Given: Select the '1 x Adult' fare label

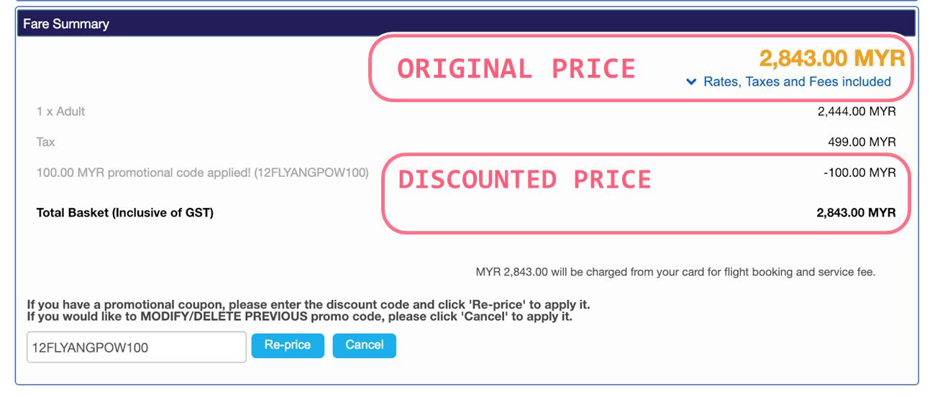Looking at the screenshot, I should 61,111.
